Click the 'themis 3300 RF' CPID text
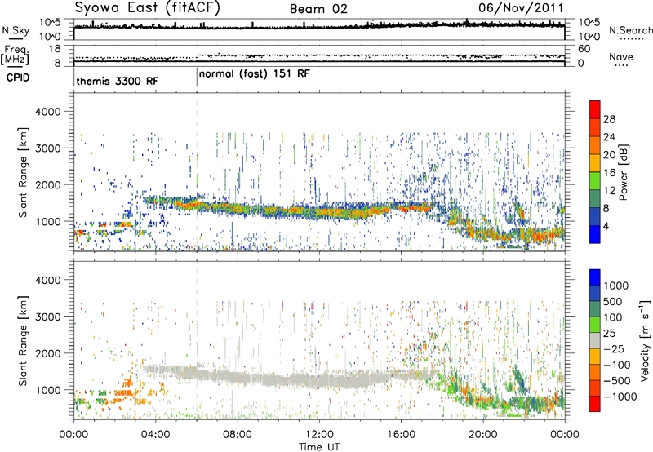Screen dimensions: 653x452 click(x=118, y=81)
